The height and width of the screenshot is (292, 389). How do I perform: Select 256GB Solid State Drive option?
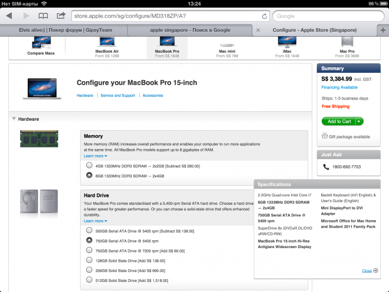tap(89, 270)
